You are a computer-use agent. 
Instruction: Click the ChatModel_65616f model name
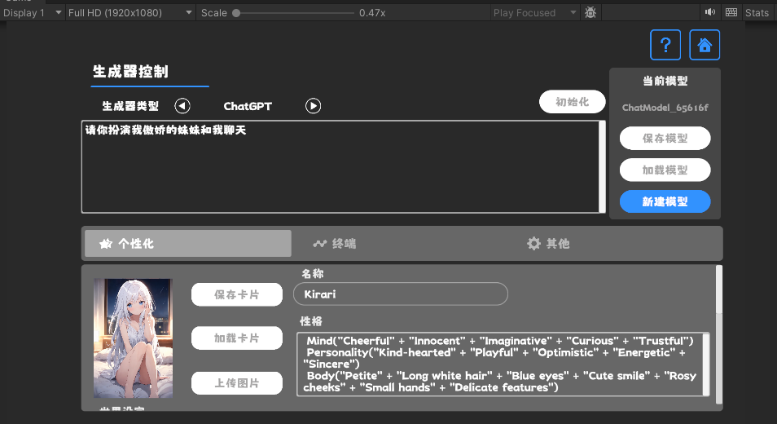click(665, 108)
